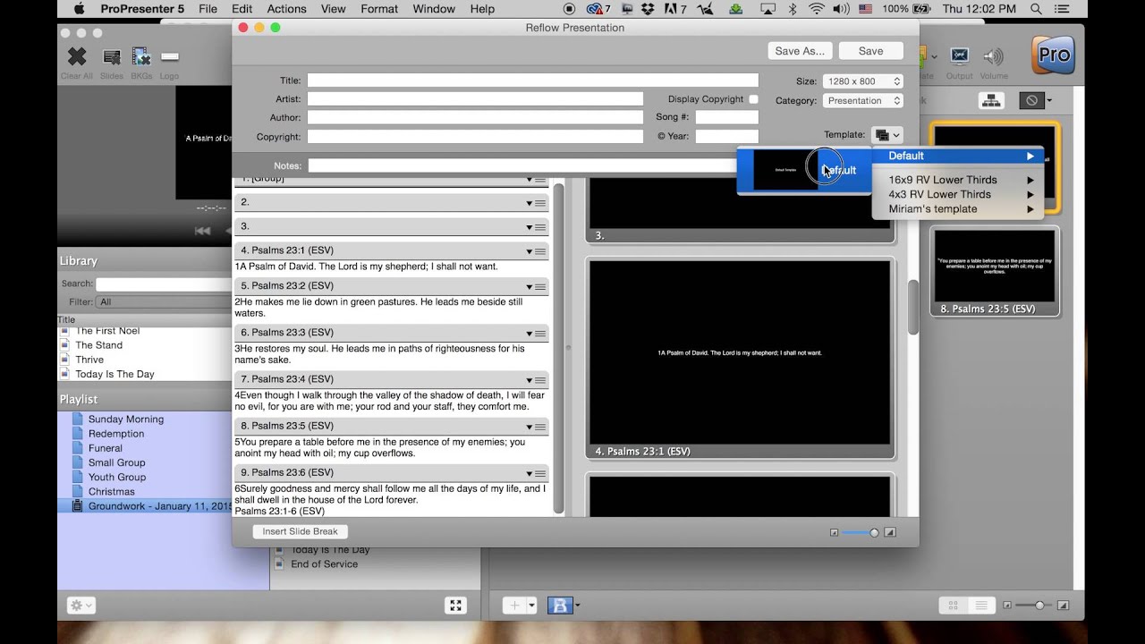
Task: Select Miriam's template menu entry
Action: (x=958, y=209)
